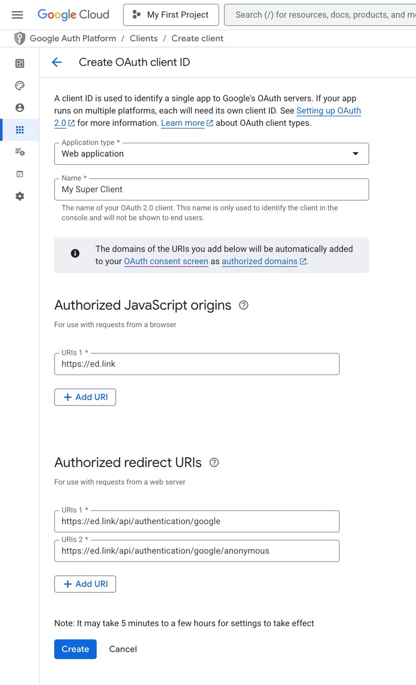Open Verification Center from the sidebar icon
416x685 pixels.
coord(20,174)
